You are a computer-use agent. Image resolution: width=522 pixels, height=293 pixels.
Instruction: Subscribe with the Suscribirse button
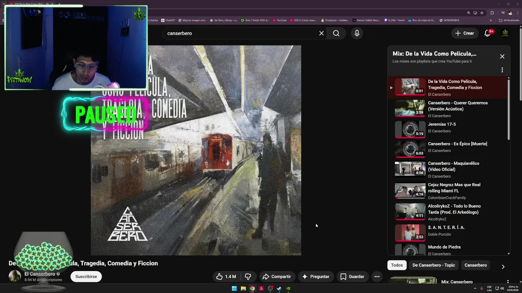click(x=86, y=277)
